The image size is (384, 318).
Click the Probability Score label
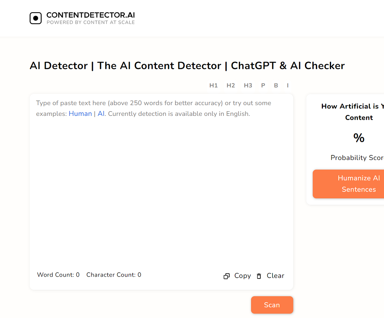pyautogui.click(x=357, y=158)
